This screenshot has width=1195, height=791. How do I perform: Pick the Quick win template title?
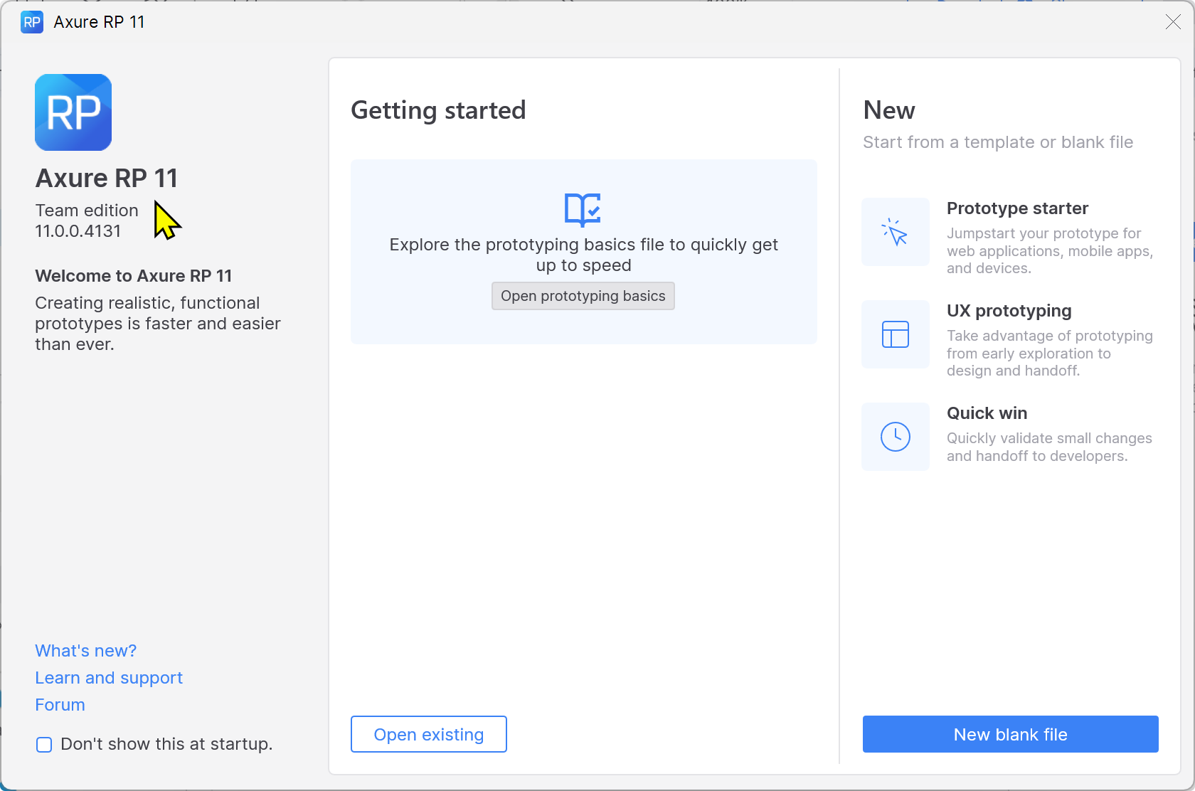coord(987,413)
